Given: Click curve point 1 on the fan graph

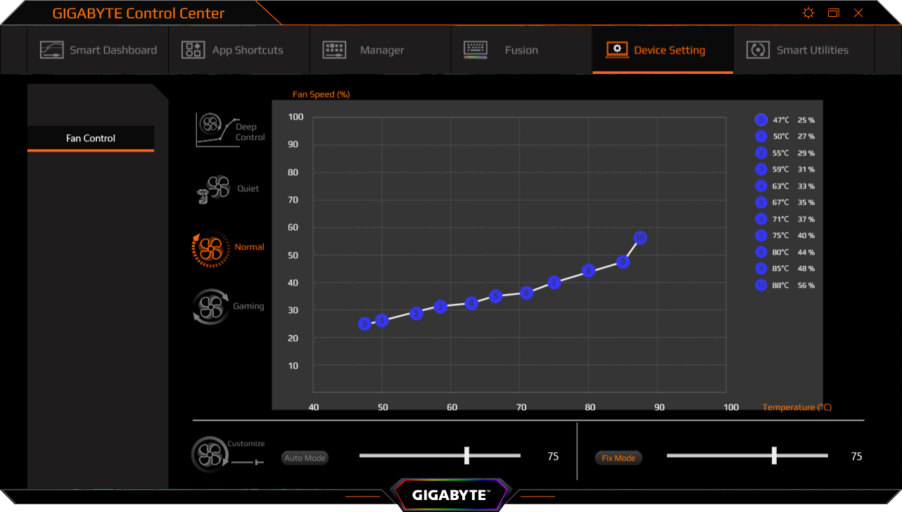Looking at the screenshot, I should coord(382,321).
